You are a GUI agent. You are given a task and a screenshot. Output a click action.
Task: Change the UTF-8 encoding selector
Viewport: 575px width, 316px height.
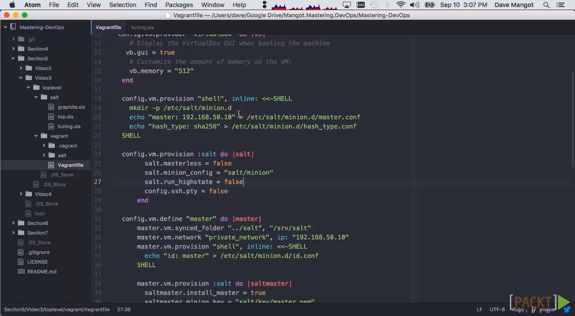[x=497, y=310]
